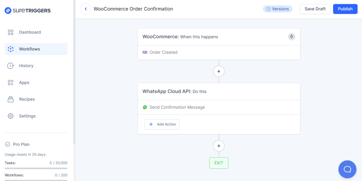Open the chat support bubble

[347, 169]
